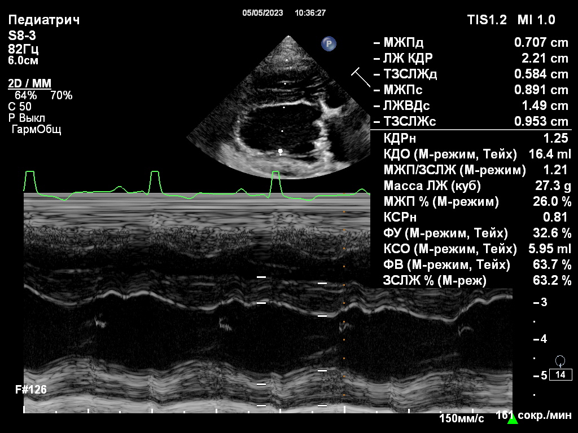The height and width of the screenshot is (433, 578).
Task: Click the 150мм/с sweep speed label
Action: (x=462, y=418)
